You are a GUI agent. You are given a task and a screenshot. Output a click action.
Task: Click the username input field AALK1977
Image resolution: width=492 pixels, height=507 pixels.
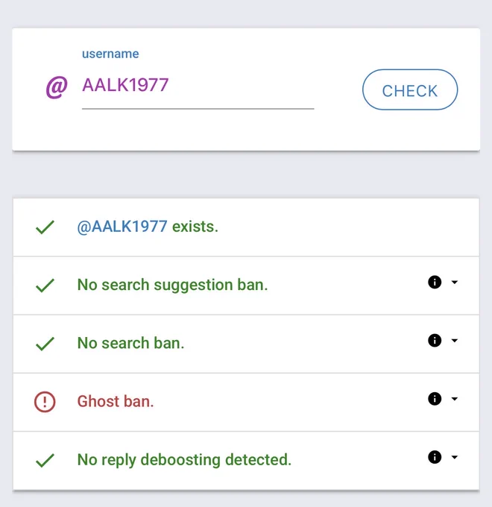198,89
